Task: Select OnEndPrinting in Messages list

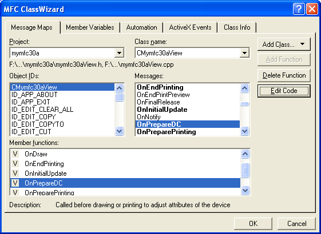Action: tap(188, 87)
